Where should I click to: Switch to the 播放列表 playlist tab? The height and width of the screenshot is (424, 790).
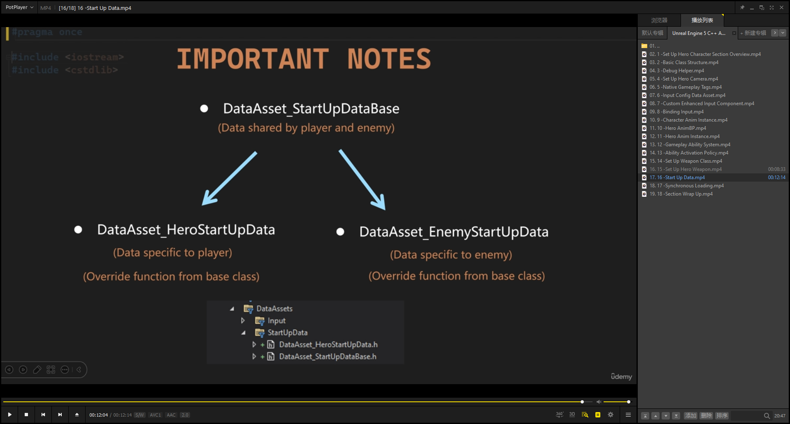pos(702,20)
